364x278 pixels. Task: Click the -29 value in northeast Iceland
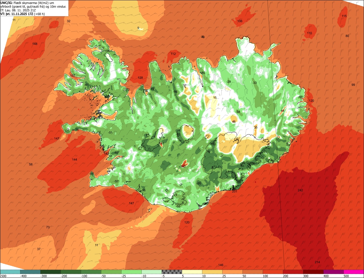228,82
